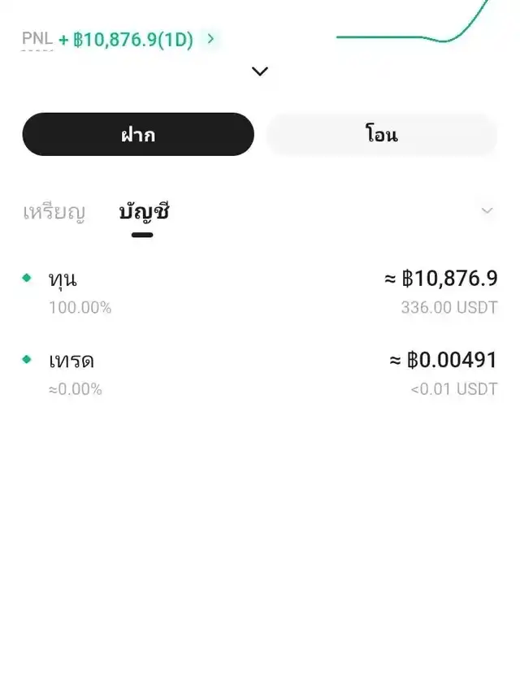Click the dotted-underlined PNL label

point(37,39)
